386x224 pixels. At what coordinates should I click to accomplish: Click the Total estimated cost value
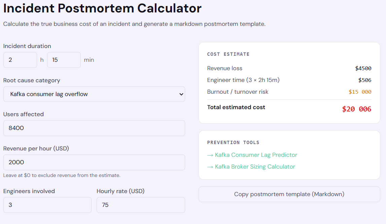point(357,109)
